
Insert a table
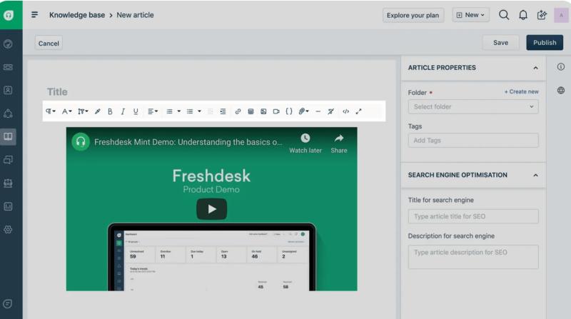(251, 111)
